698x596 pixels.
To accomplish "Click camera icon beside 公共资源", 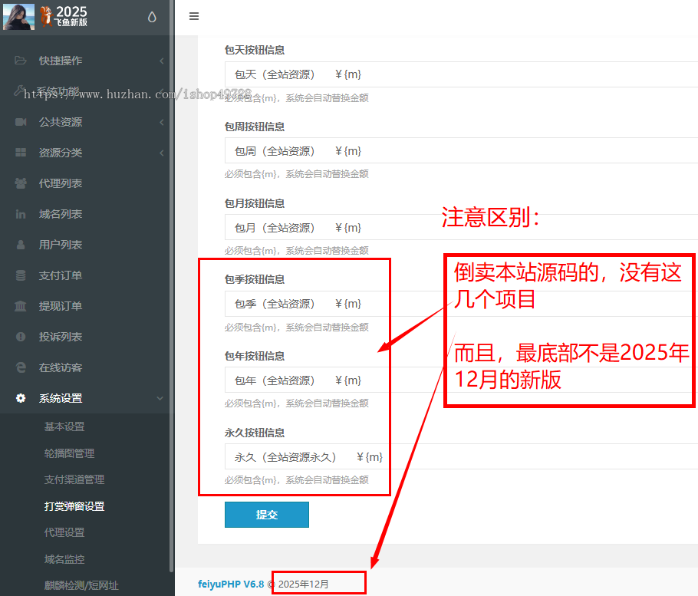I will pyautogui.click(x=21, y=122).
